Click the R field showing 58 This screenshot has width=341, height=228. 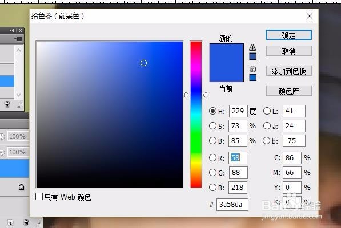238,158
